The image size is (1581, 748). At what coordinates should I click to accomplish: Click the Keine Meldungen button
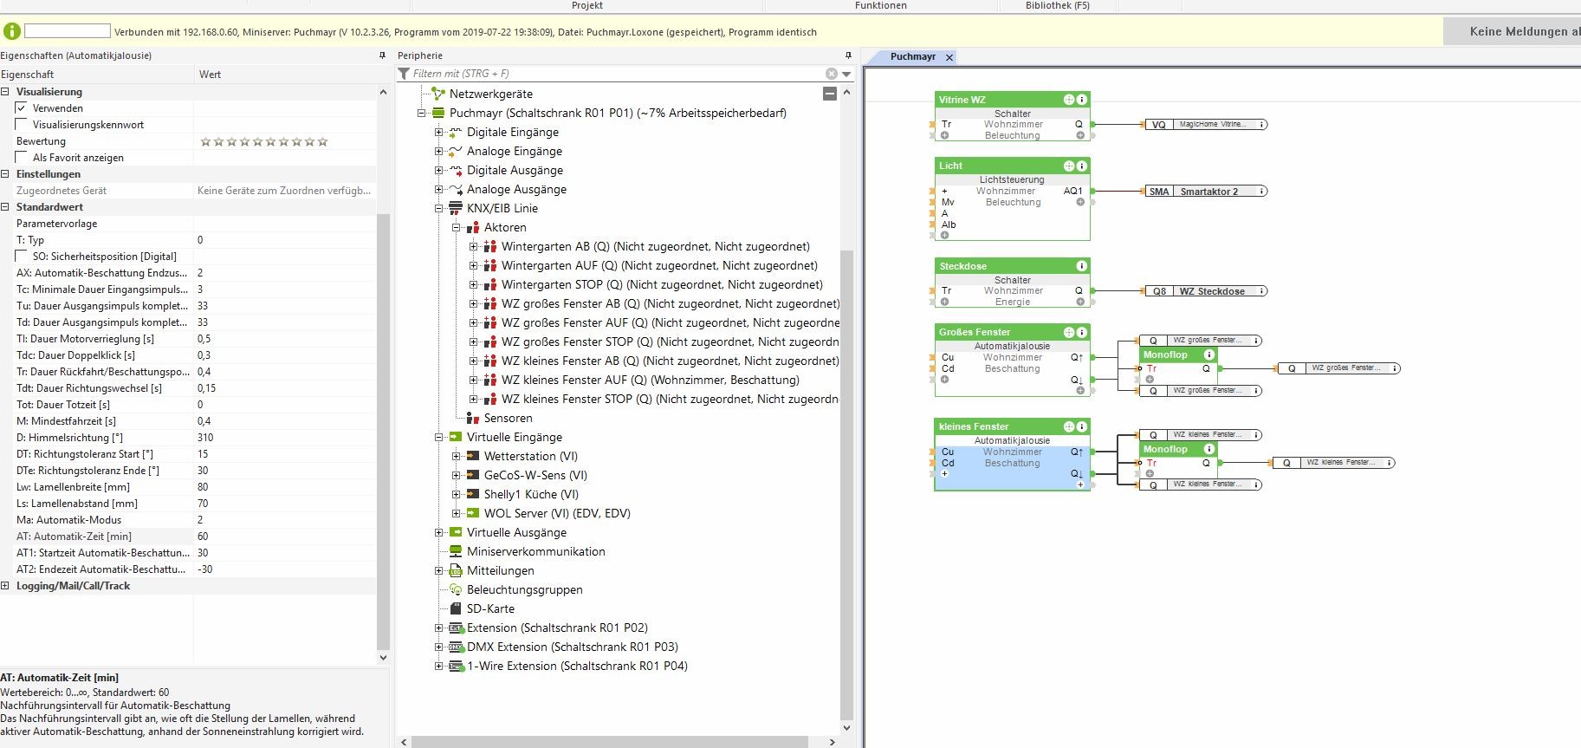point(1518,31)
